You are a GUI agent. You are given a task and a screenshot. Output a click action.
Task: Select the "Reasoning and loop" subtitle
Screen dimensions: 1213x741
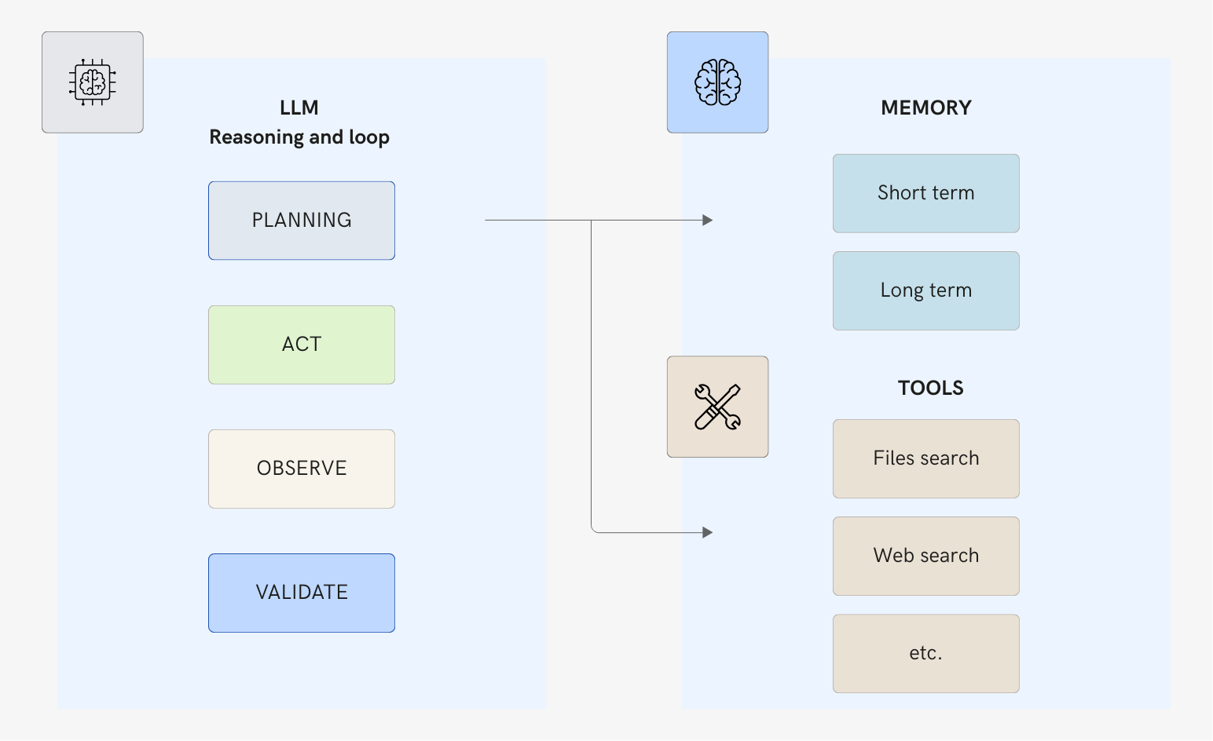(299, 137)
